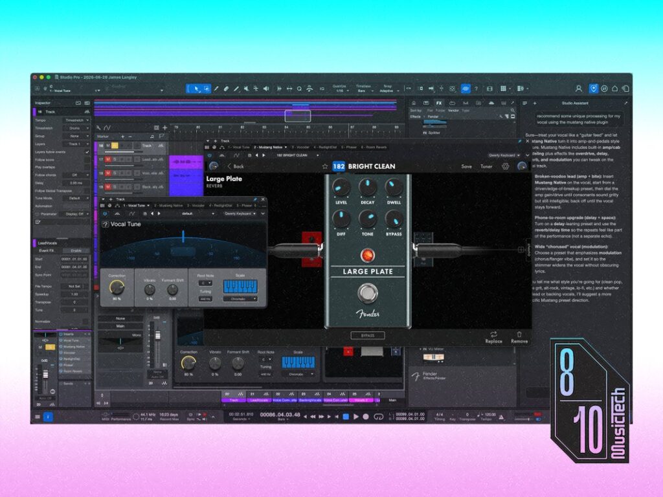Start a new Studio Assistant chat with plus
Image resolution: width=663 pixels, height=497 pixels.
point(534,103)
